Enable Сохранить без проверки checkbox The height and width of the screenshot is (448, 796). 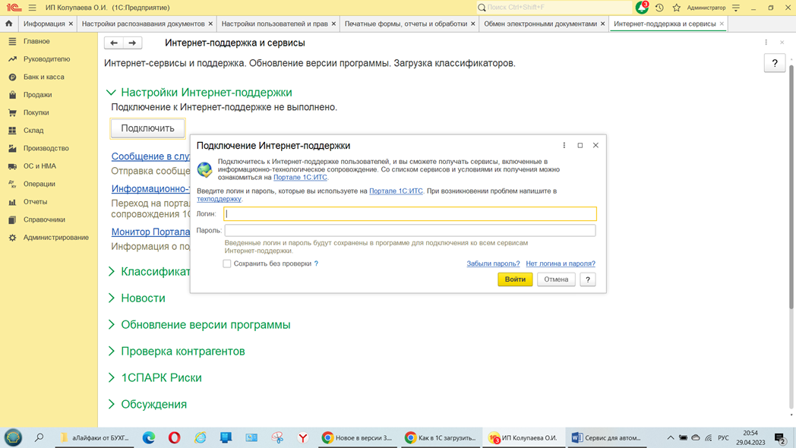click(x=227, y=263)
